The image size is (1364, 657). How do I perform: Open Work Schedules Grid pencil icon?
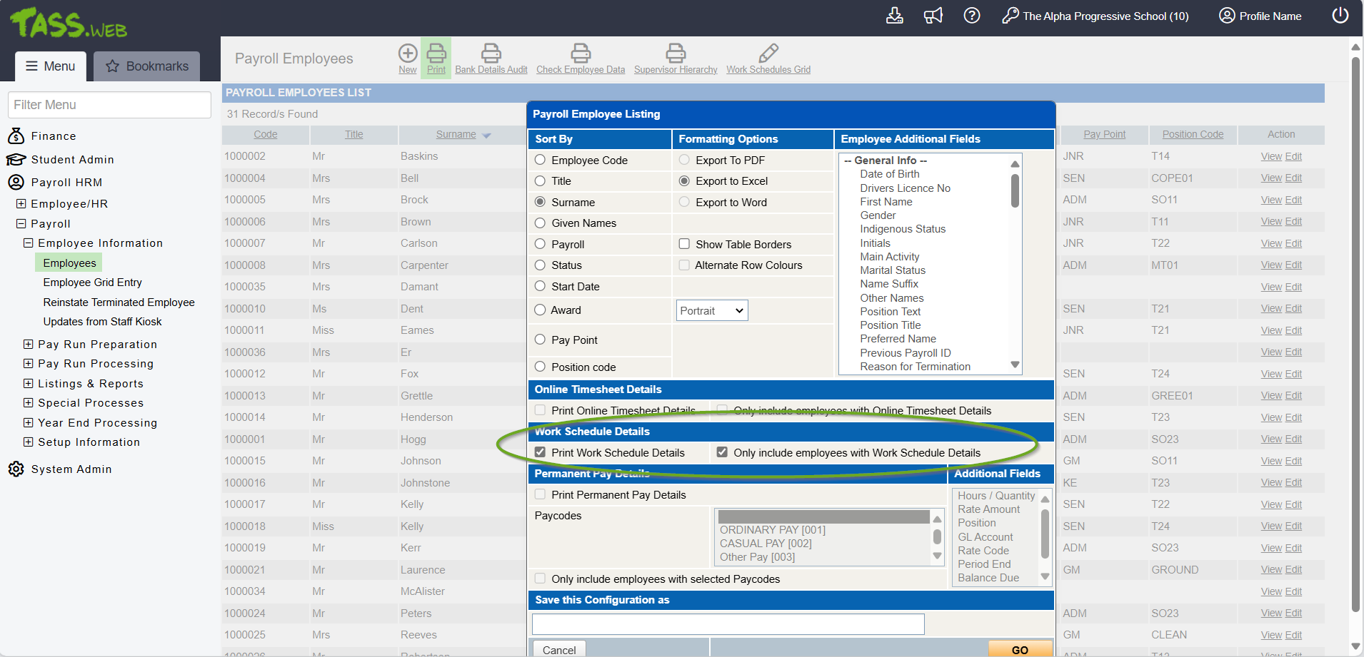coord(768,54)
